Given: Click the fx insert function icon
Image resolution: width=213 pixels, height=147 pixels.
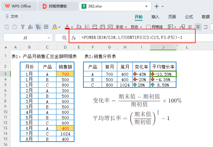Looking at the screenshot, I should coord(73,38).
